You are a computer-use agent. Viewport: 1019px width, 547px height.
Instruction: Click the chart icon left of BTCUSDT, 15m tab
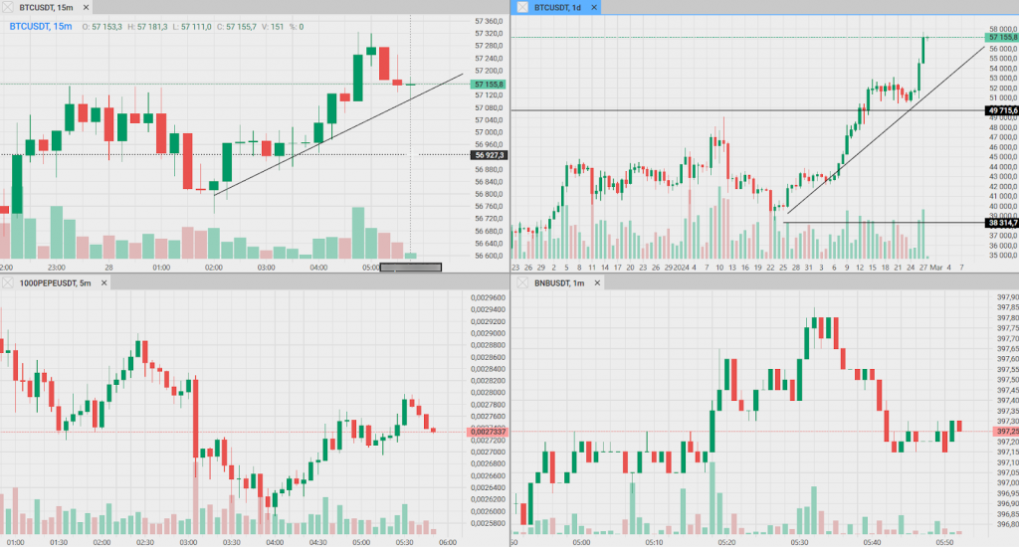(8, 7)
